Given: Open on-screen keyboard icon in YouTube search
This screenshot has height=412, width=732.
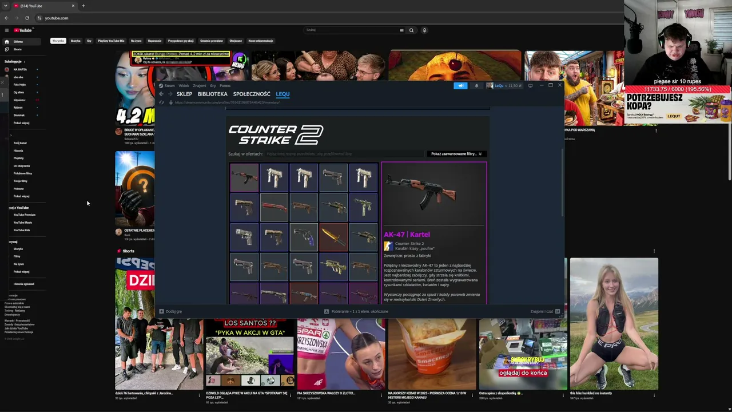Looking at the screenshot, I should pyautogui.click(x=401, y=30).
